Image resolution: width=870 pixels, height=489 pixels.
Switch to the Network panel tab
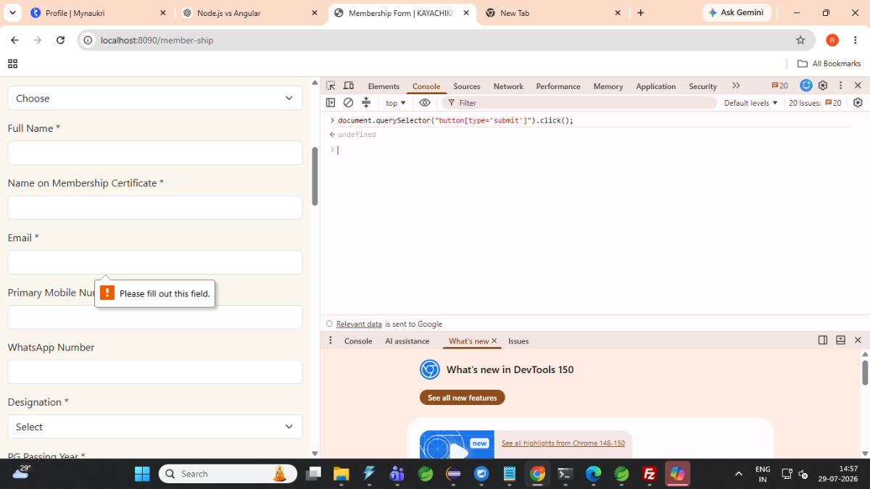508,86
